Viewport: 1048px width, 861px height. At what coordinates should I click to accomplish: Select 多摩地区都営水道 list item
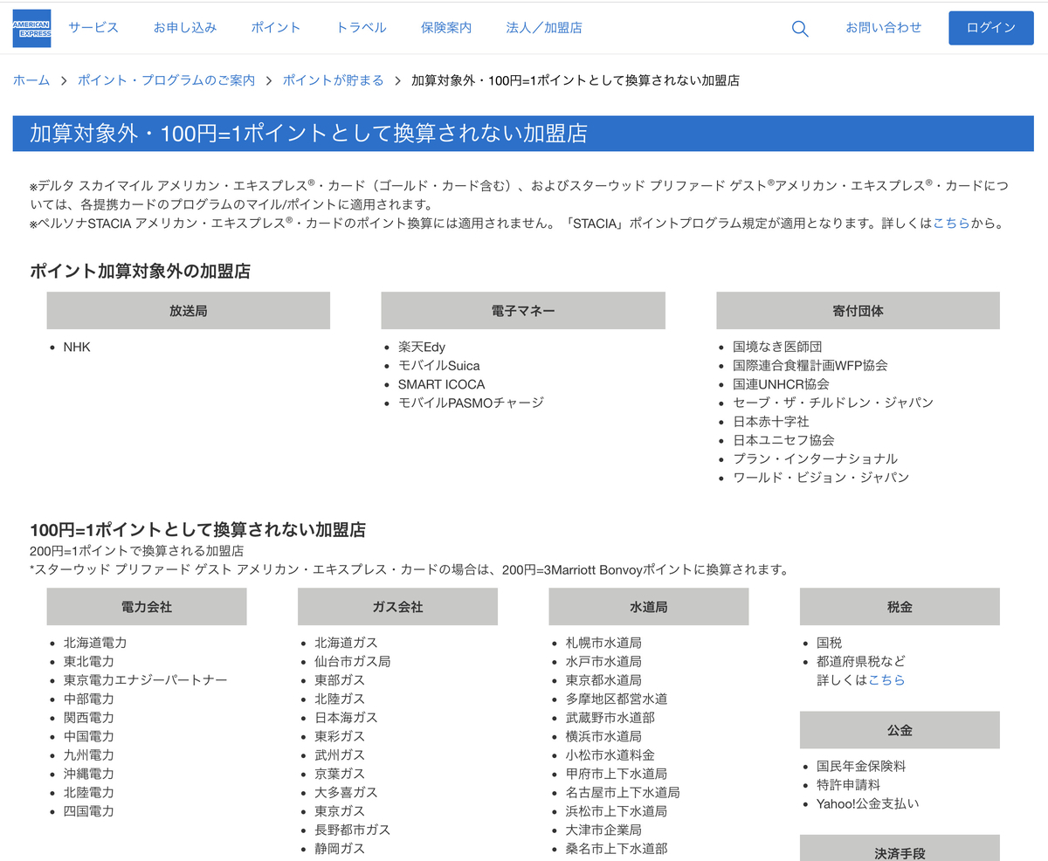click(617, 699)
